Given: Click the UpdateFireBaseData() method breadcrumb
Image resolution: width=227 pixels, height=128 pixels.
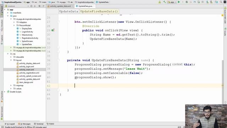Looking at the screenshot, I should 99,11.
